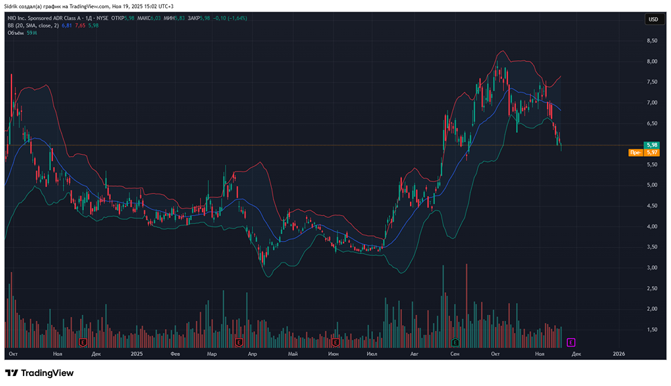Click the 8,50 level on the price scale
671x386 pixels.
pyautogui.click(x=650, y=41)
